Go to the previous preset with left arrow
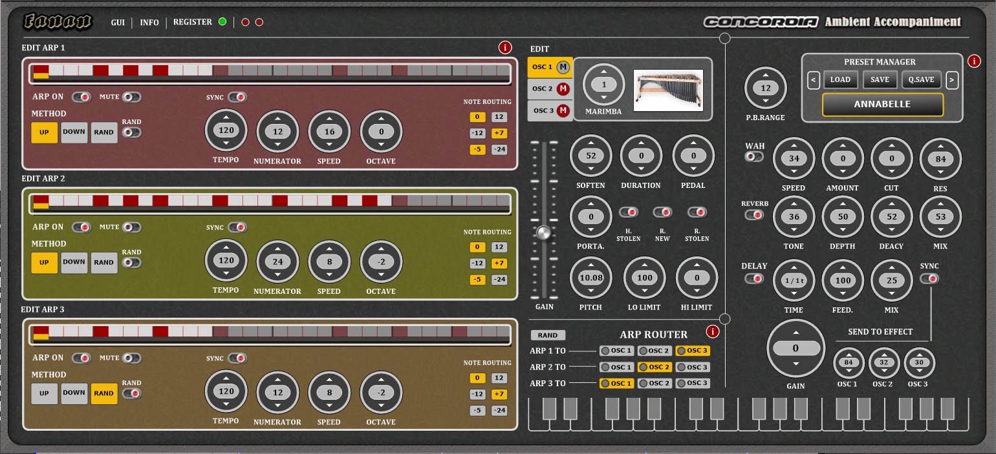Image resolution: width=996 pixels, height=454 pixels. click(814, 80)
